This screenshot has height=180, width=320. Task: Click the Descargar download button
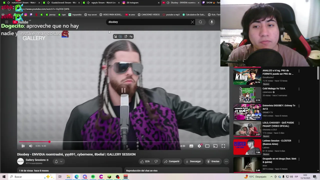point(193,161)
